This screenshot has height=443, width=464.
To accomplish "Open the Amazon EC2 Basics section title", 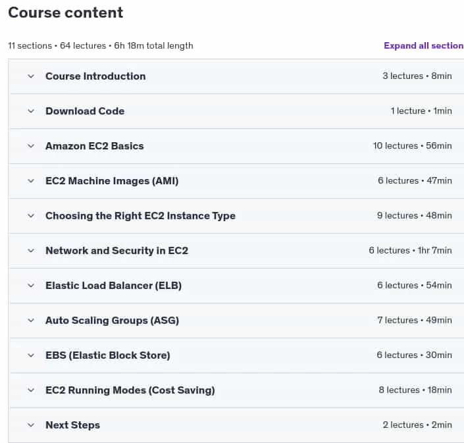I will 95,146.
